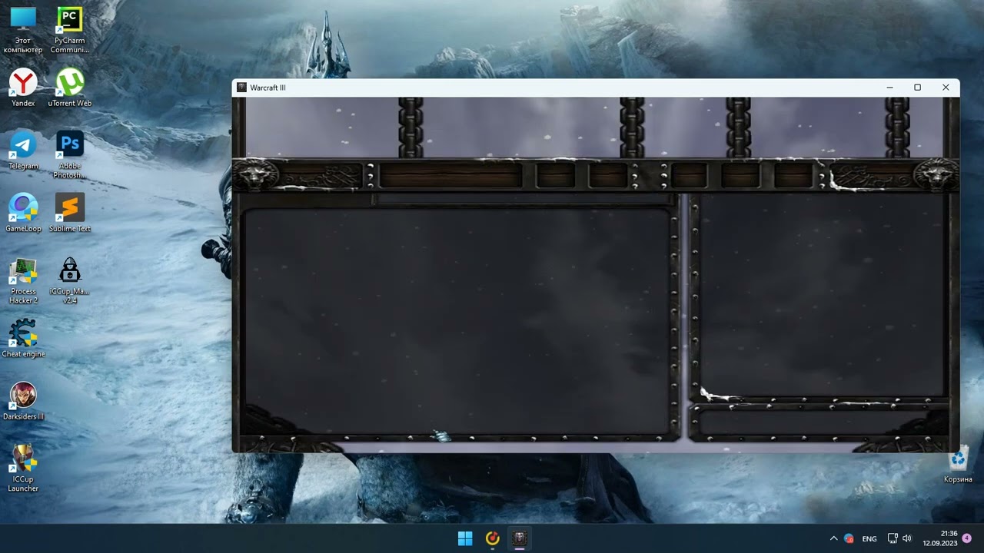
Task: Open the Корзина recycle bin
Action: coord(958,465)
